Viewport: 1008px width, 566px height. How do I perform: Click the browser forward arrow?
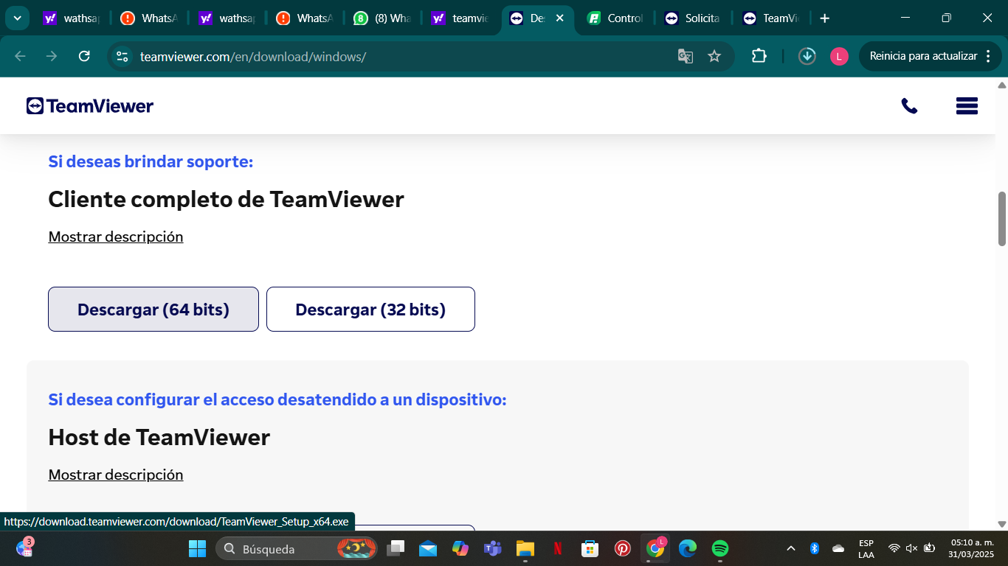coord(52,56)
